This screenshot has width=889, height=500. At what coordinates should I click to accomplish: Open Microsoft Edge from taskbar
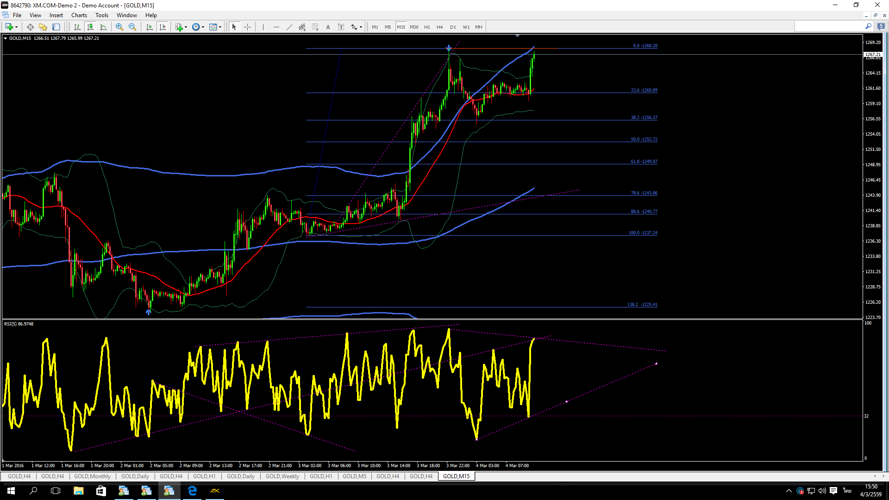click(192, 491)
